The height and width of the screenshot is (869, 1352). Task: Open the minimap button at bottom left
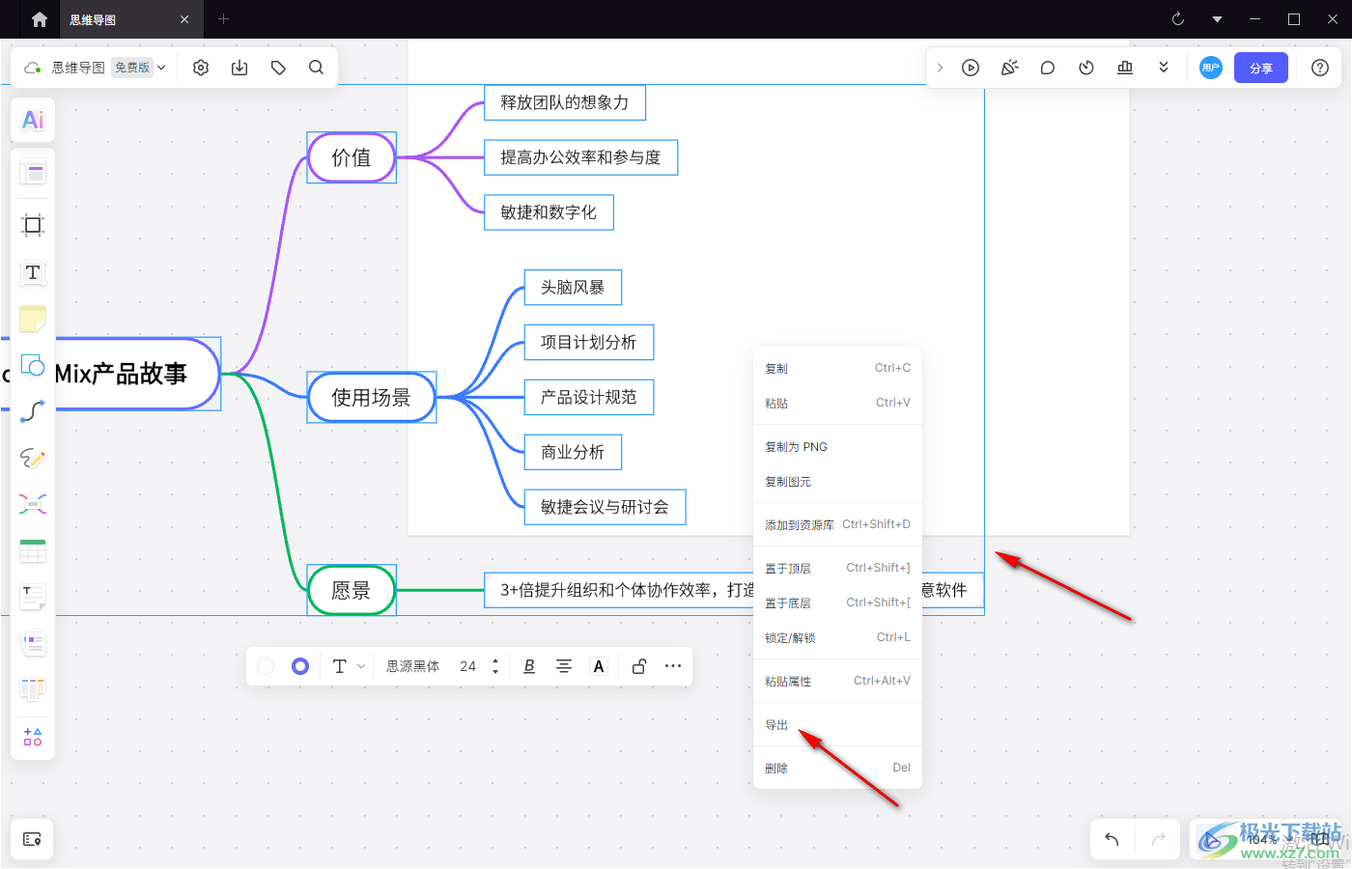pyautogui.click(x=32, y=839)
